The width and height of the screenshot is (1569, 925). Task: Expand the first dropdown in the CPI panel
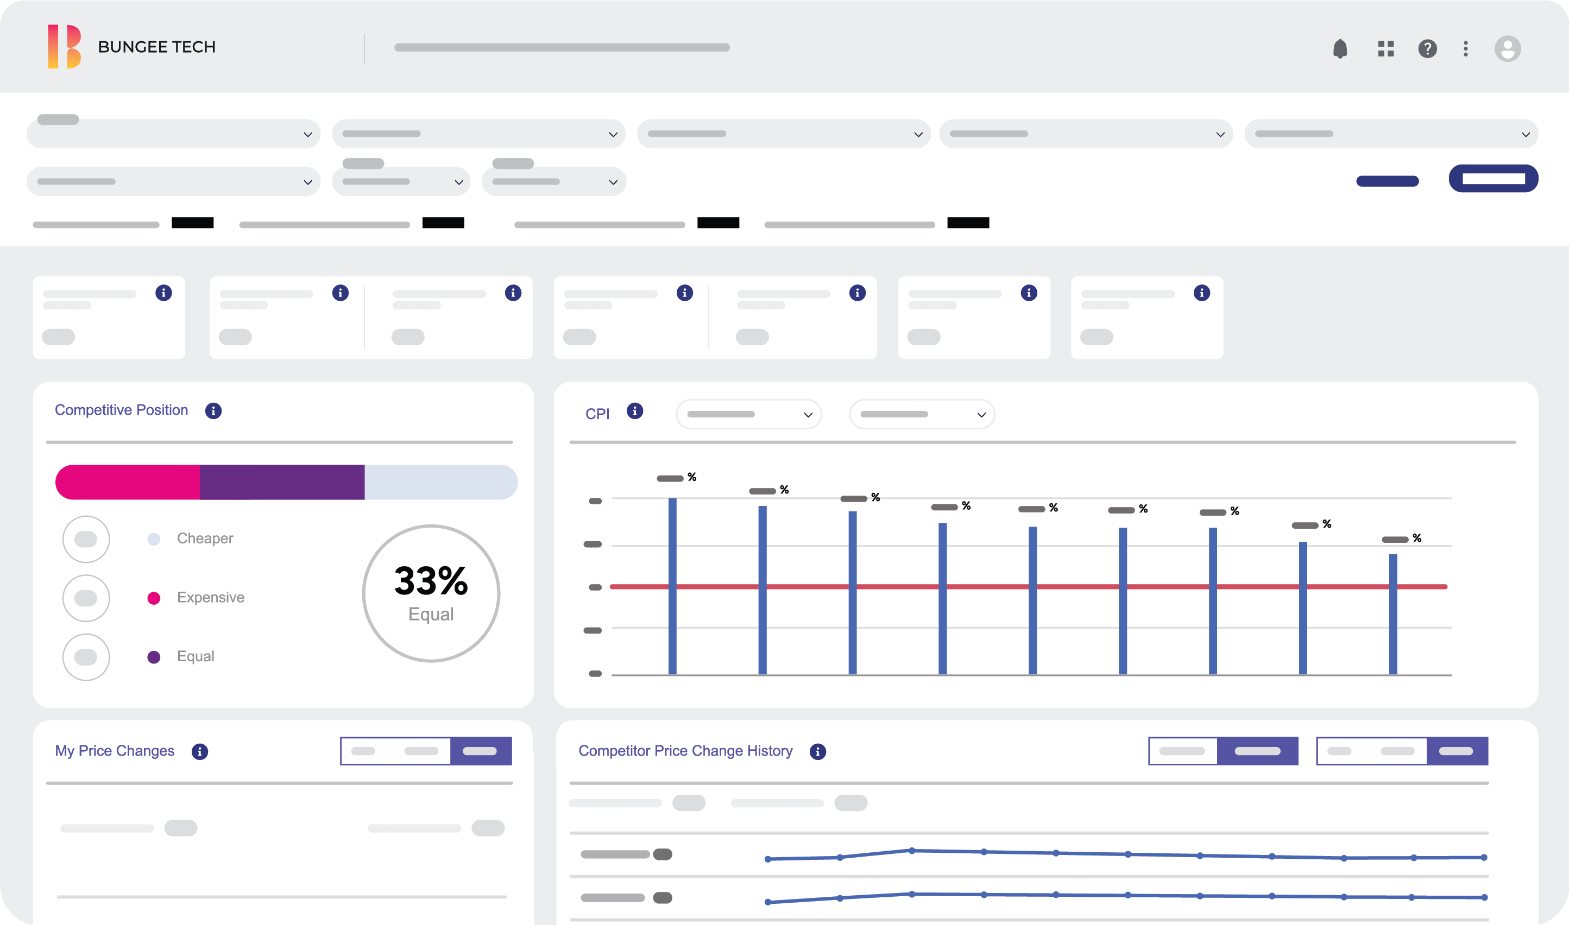point(749,415)
